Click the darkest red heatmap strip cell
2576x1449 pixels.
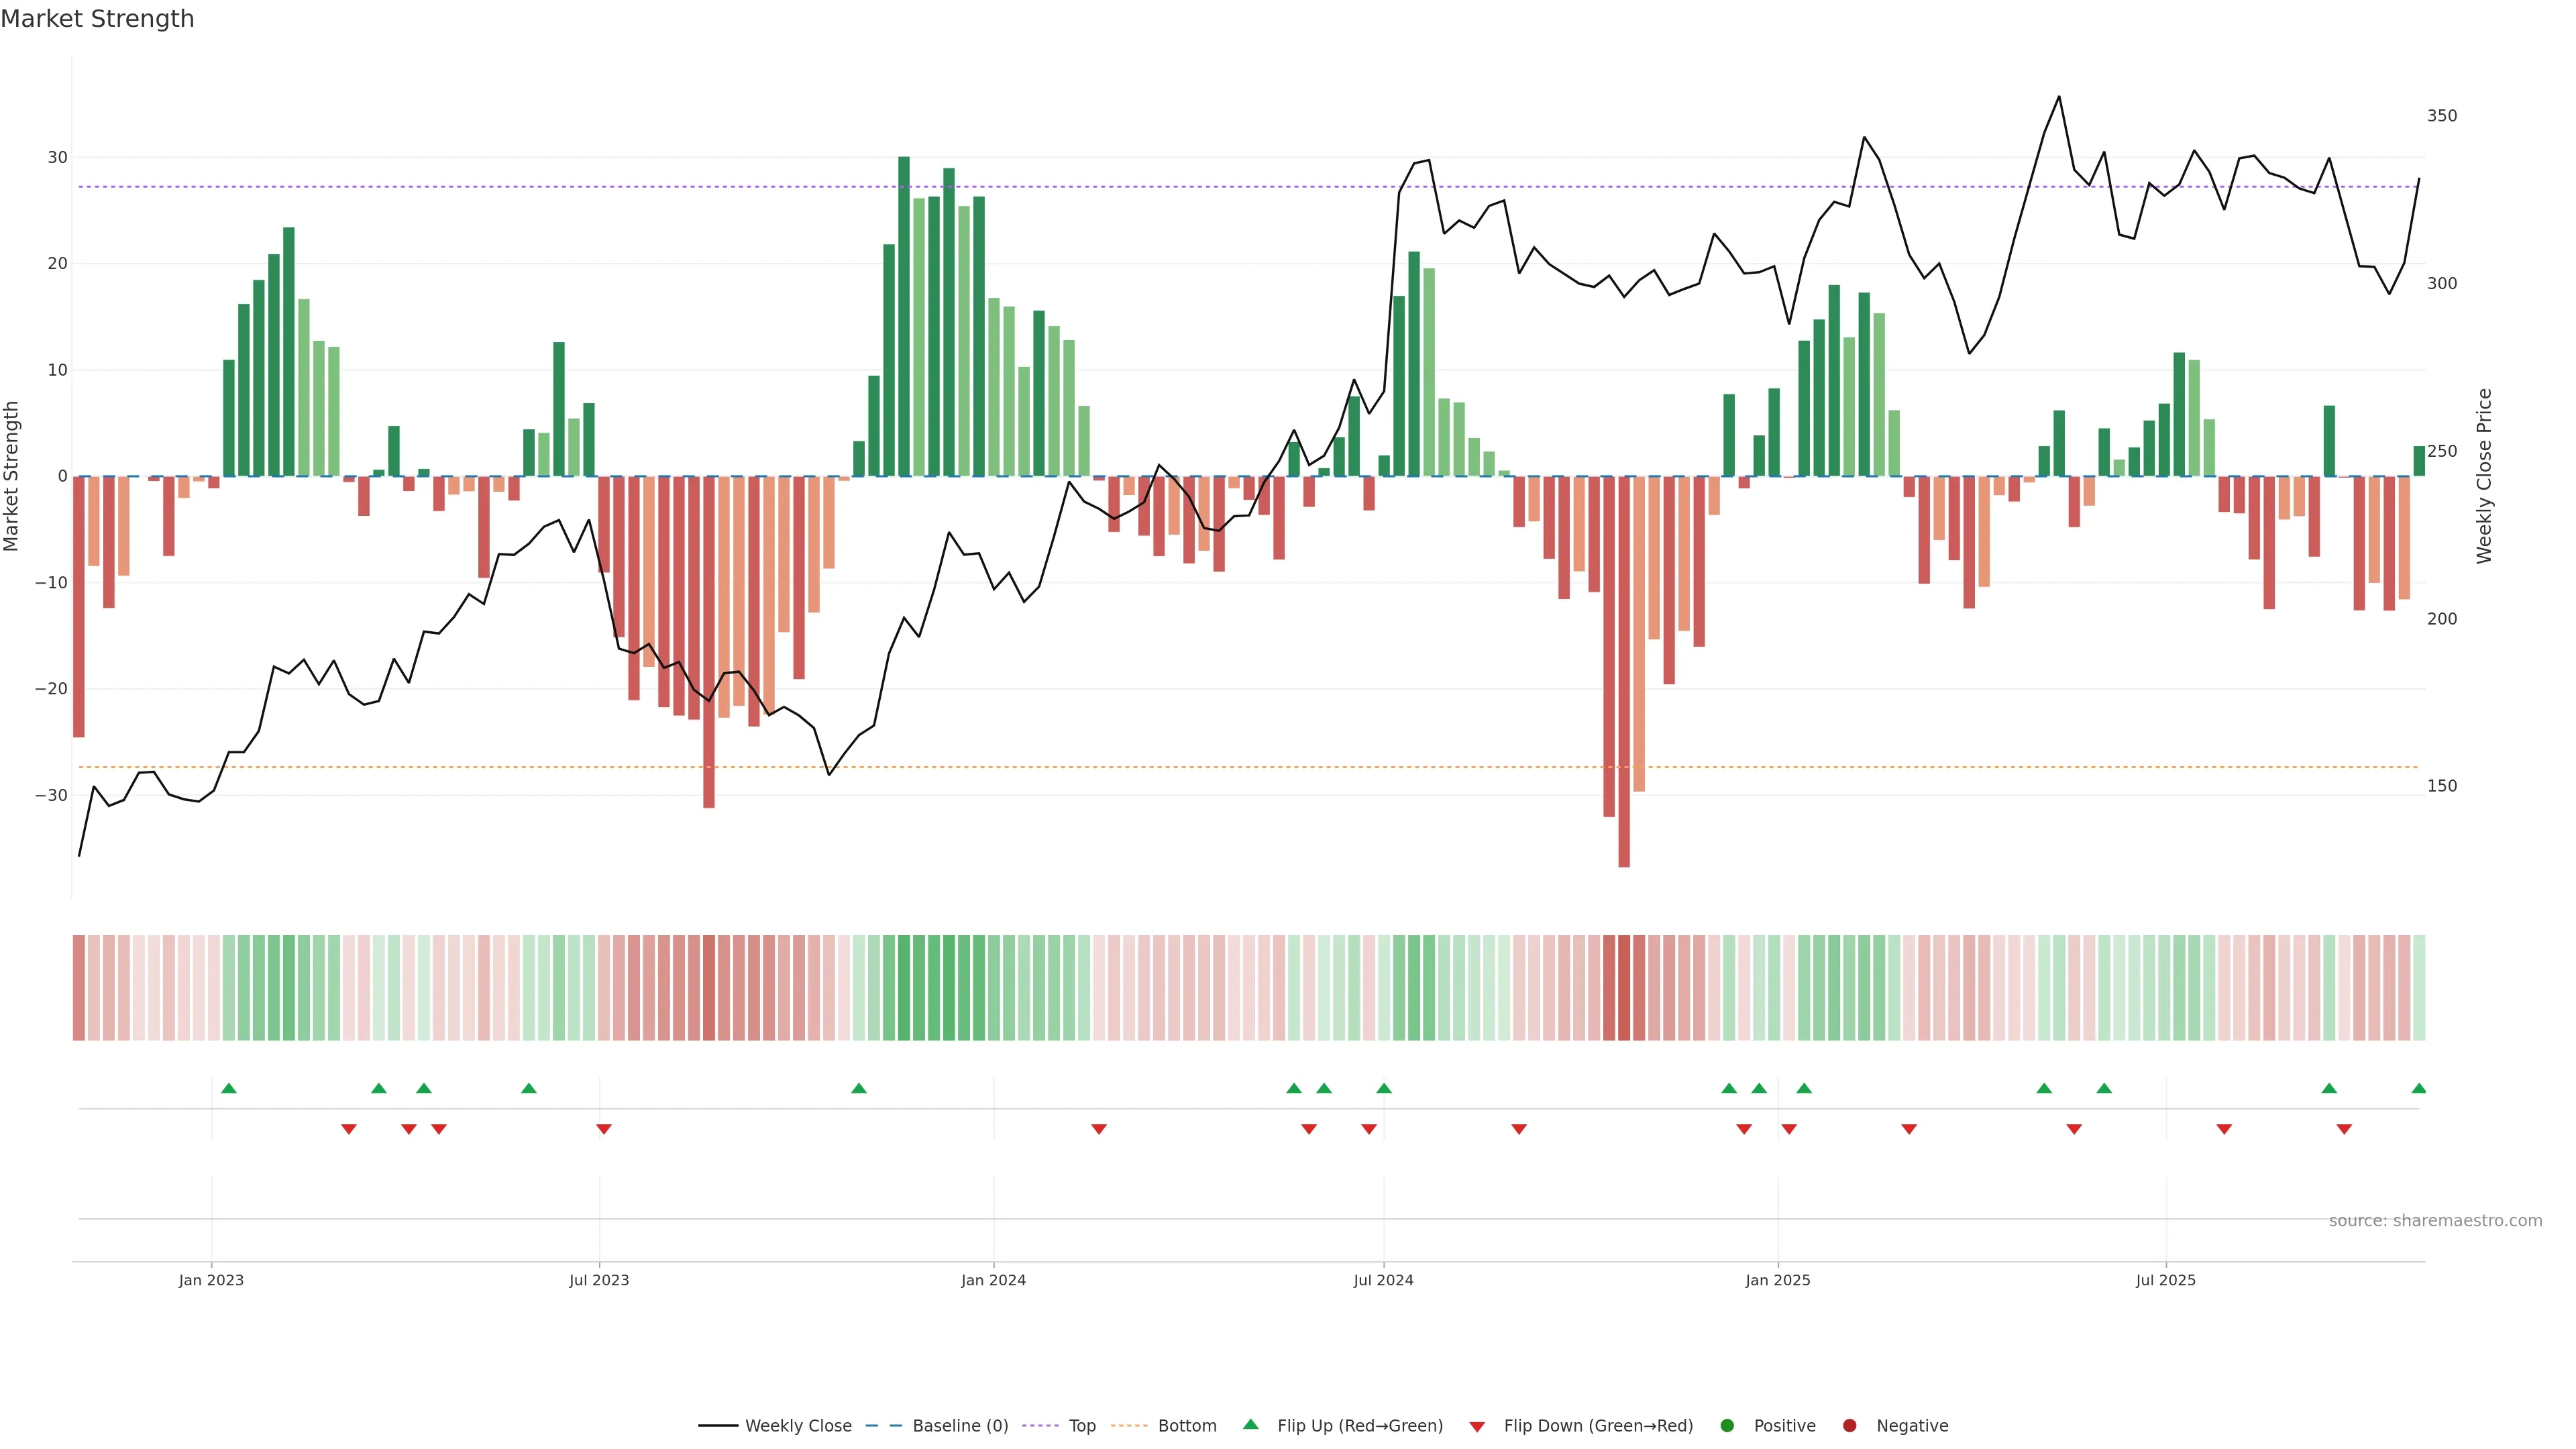click(1624, 988)
